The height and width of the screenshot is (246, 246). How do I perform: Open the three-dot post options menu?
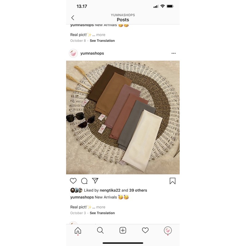pos(173,53)
